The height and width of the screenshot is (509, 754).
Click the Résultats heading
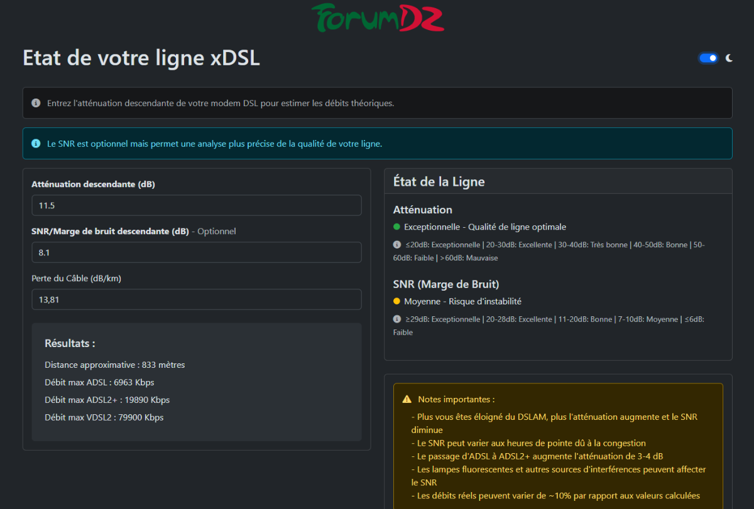(x=70, y=343)
